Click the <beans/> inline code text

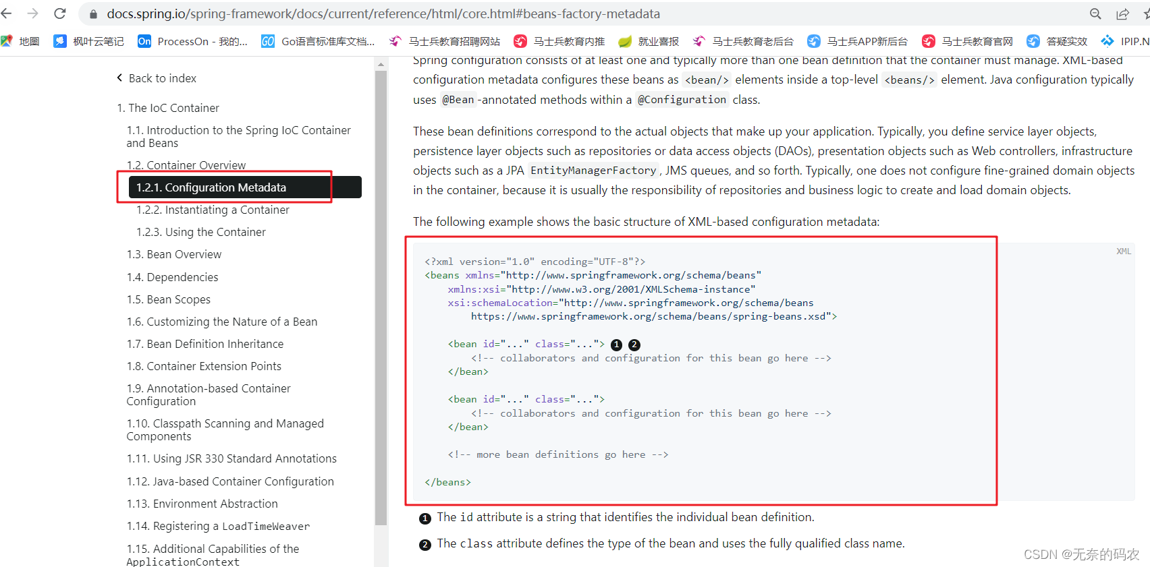[909, 80]
